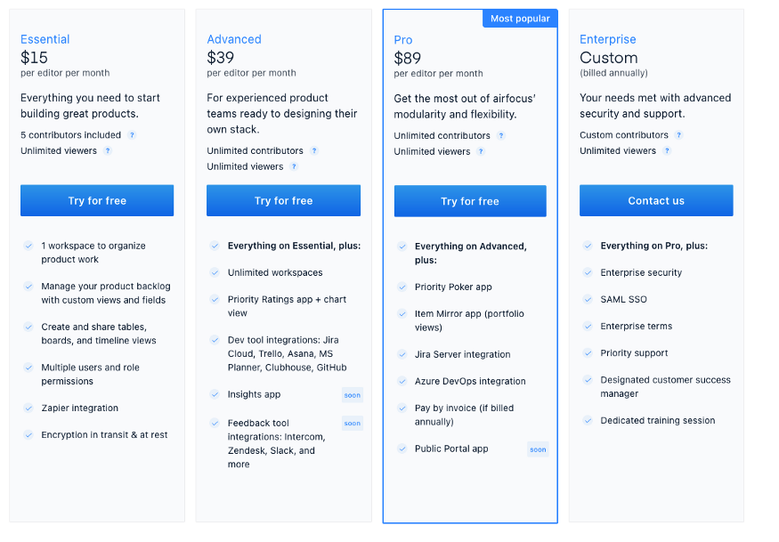Open the 'Unlimited contributors' help icon on Advanced
This screenshot has width=779, height=542.
[x=314, y=150]
